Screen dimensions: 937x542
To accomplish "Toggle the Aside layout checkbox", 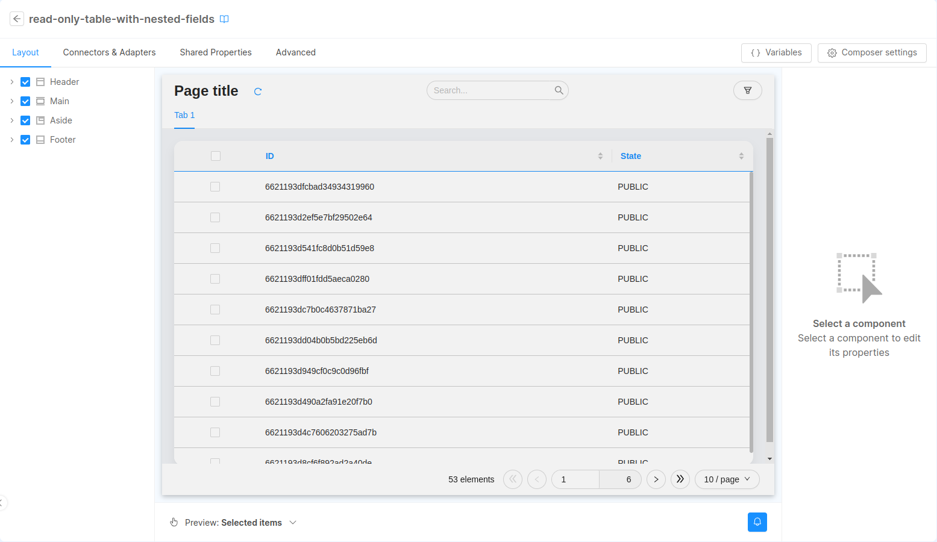I will pos(25,120).
